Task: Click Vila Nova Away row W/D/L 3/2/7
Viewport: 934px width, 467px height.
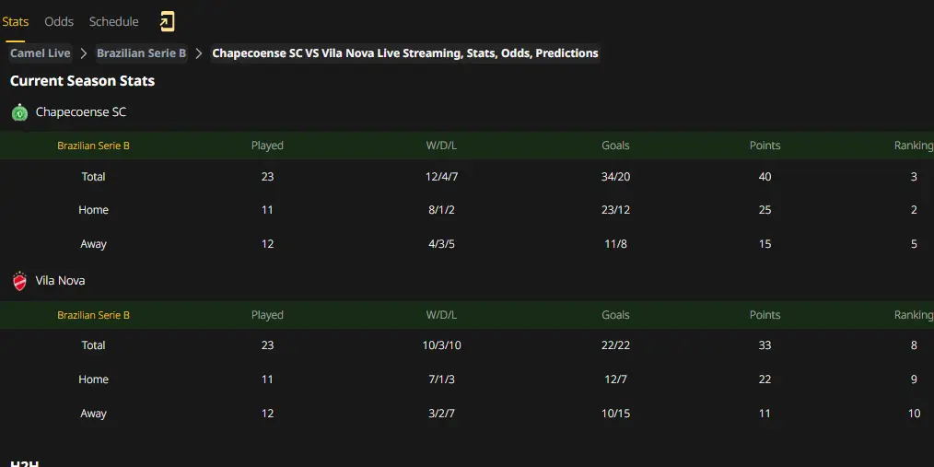Action: (x=441, y=414)
